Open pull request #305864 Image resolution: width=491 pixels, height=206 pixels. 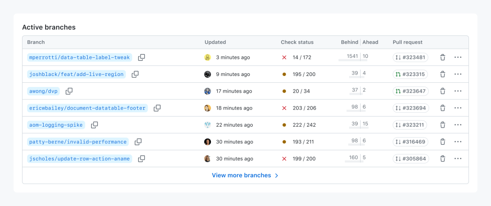pos(410,159)
